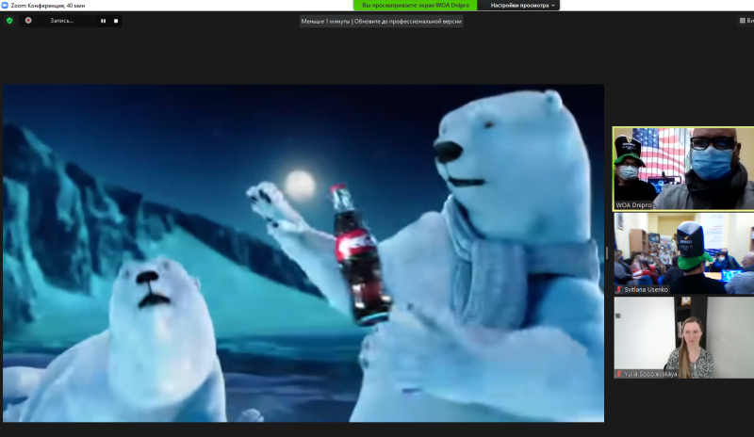
Task: Click the panel divider handle beside the thumbnails
Action: pyautogui.click(x=607, y=252)
